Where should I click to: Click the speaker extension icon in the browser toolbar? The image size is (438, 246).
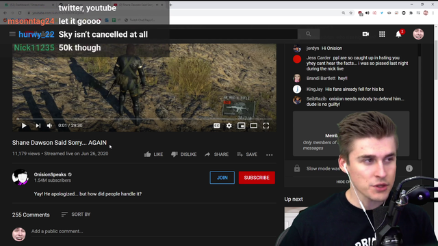(x=368, y=13)
